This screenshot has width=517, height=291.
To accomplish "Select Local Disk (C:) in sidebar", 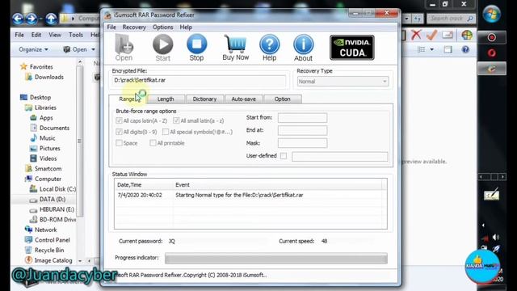I will 57,188.
